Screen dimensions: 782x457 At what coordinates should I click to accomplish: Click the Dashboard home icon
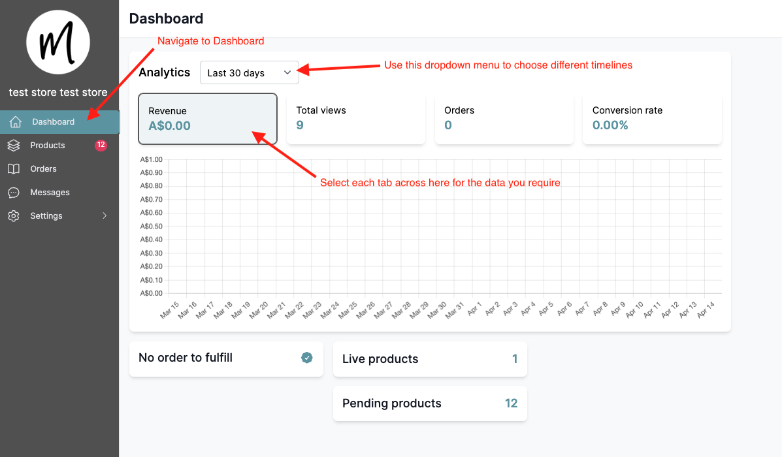click(16, 122)
